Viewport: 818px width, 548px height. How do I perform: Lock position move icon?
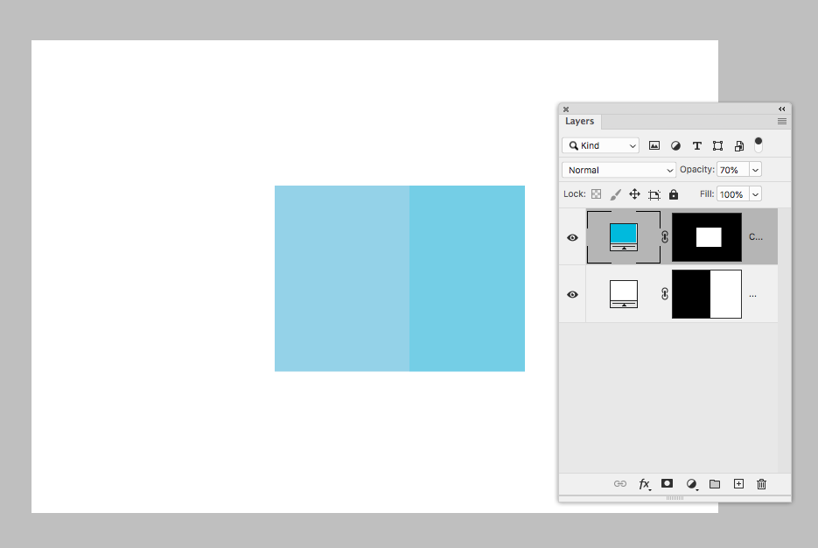point(634,194)
